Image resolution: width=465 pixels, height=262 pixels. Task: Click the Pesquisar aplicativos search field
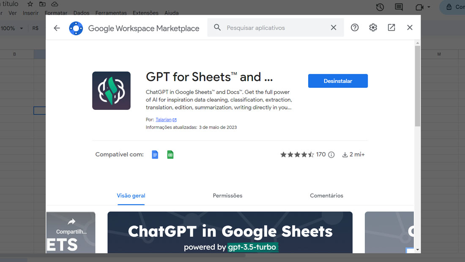275,27
